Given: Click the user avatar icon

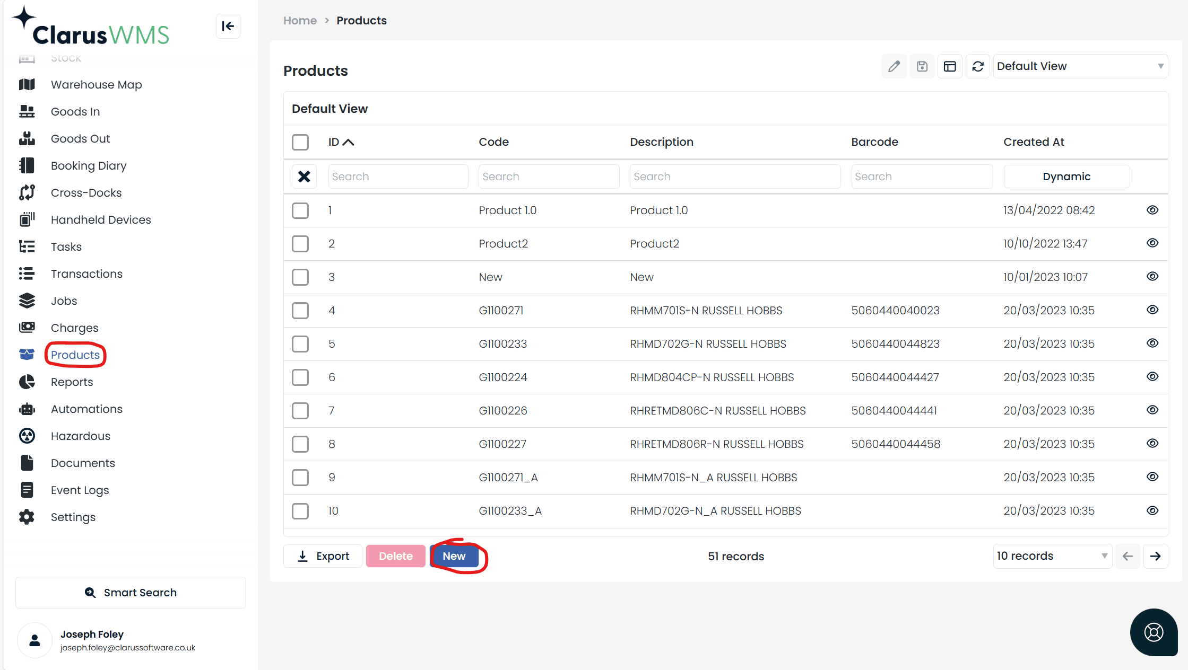Looking at the screenshot, I should 34,640.
